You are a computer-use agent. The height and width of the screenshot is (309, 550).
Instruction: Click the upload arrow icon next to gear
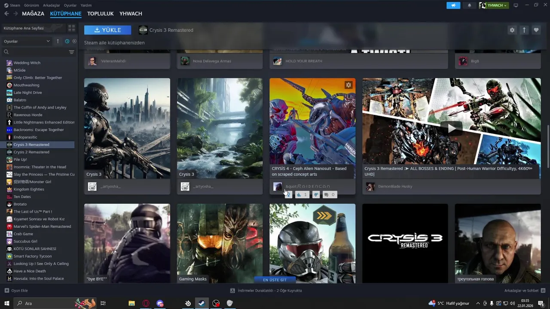(524, 30)
